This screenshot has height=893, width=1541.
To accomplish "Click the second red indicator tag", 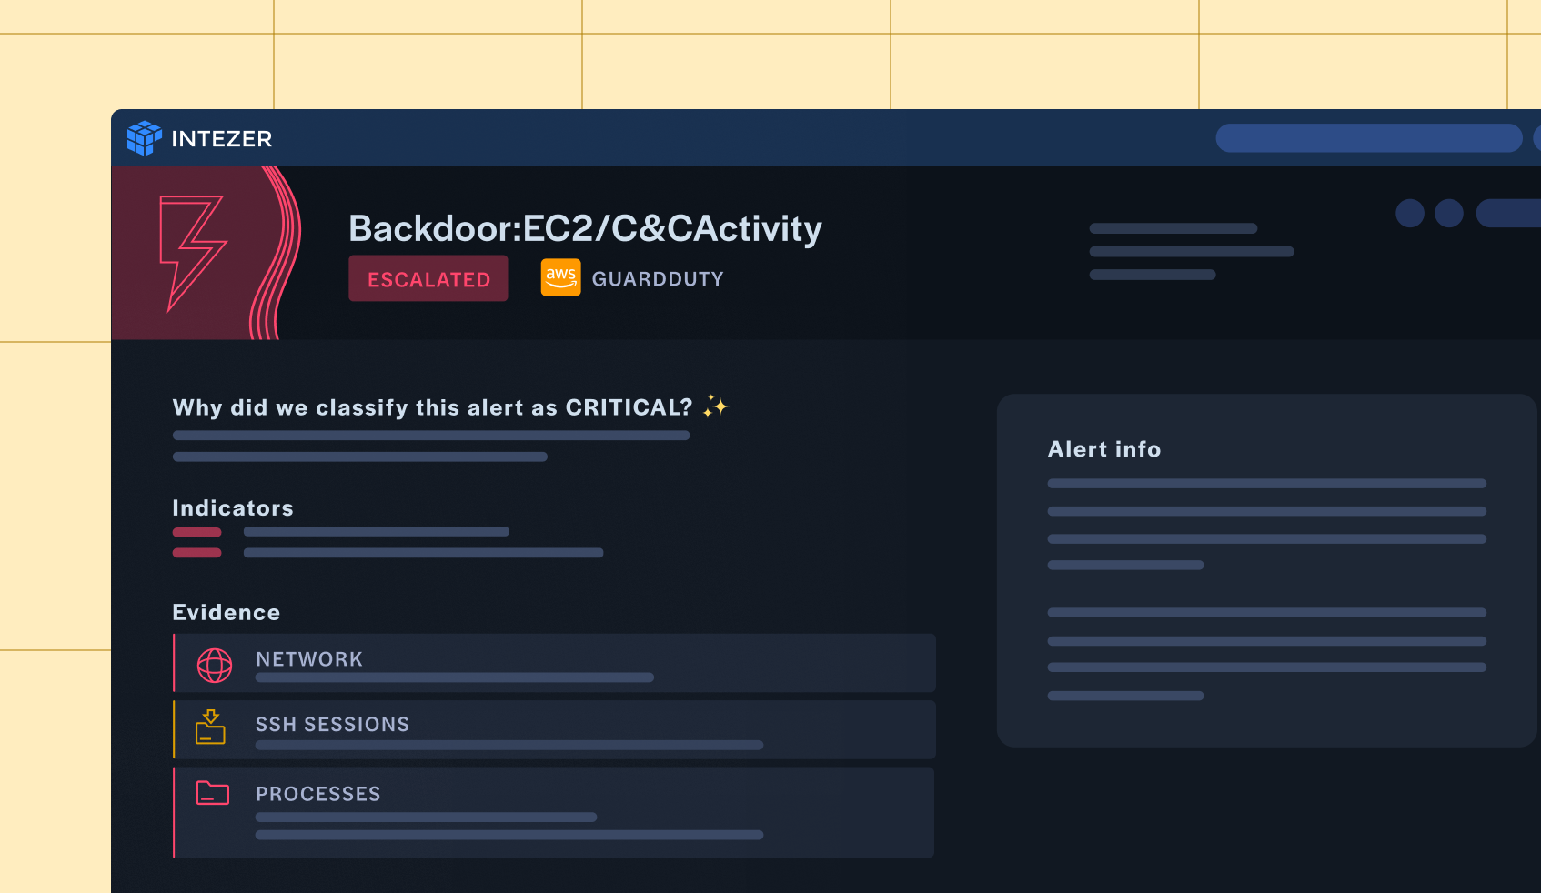I will (x=197, y=553).
